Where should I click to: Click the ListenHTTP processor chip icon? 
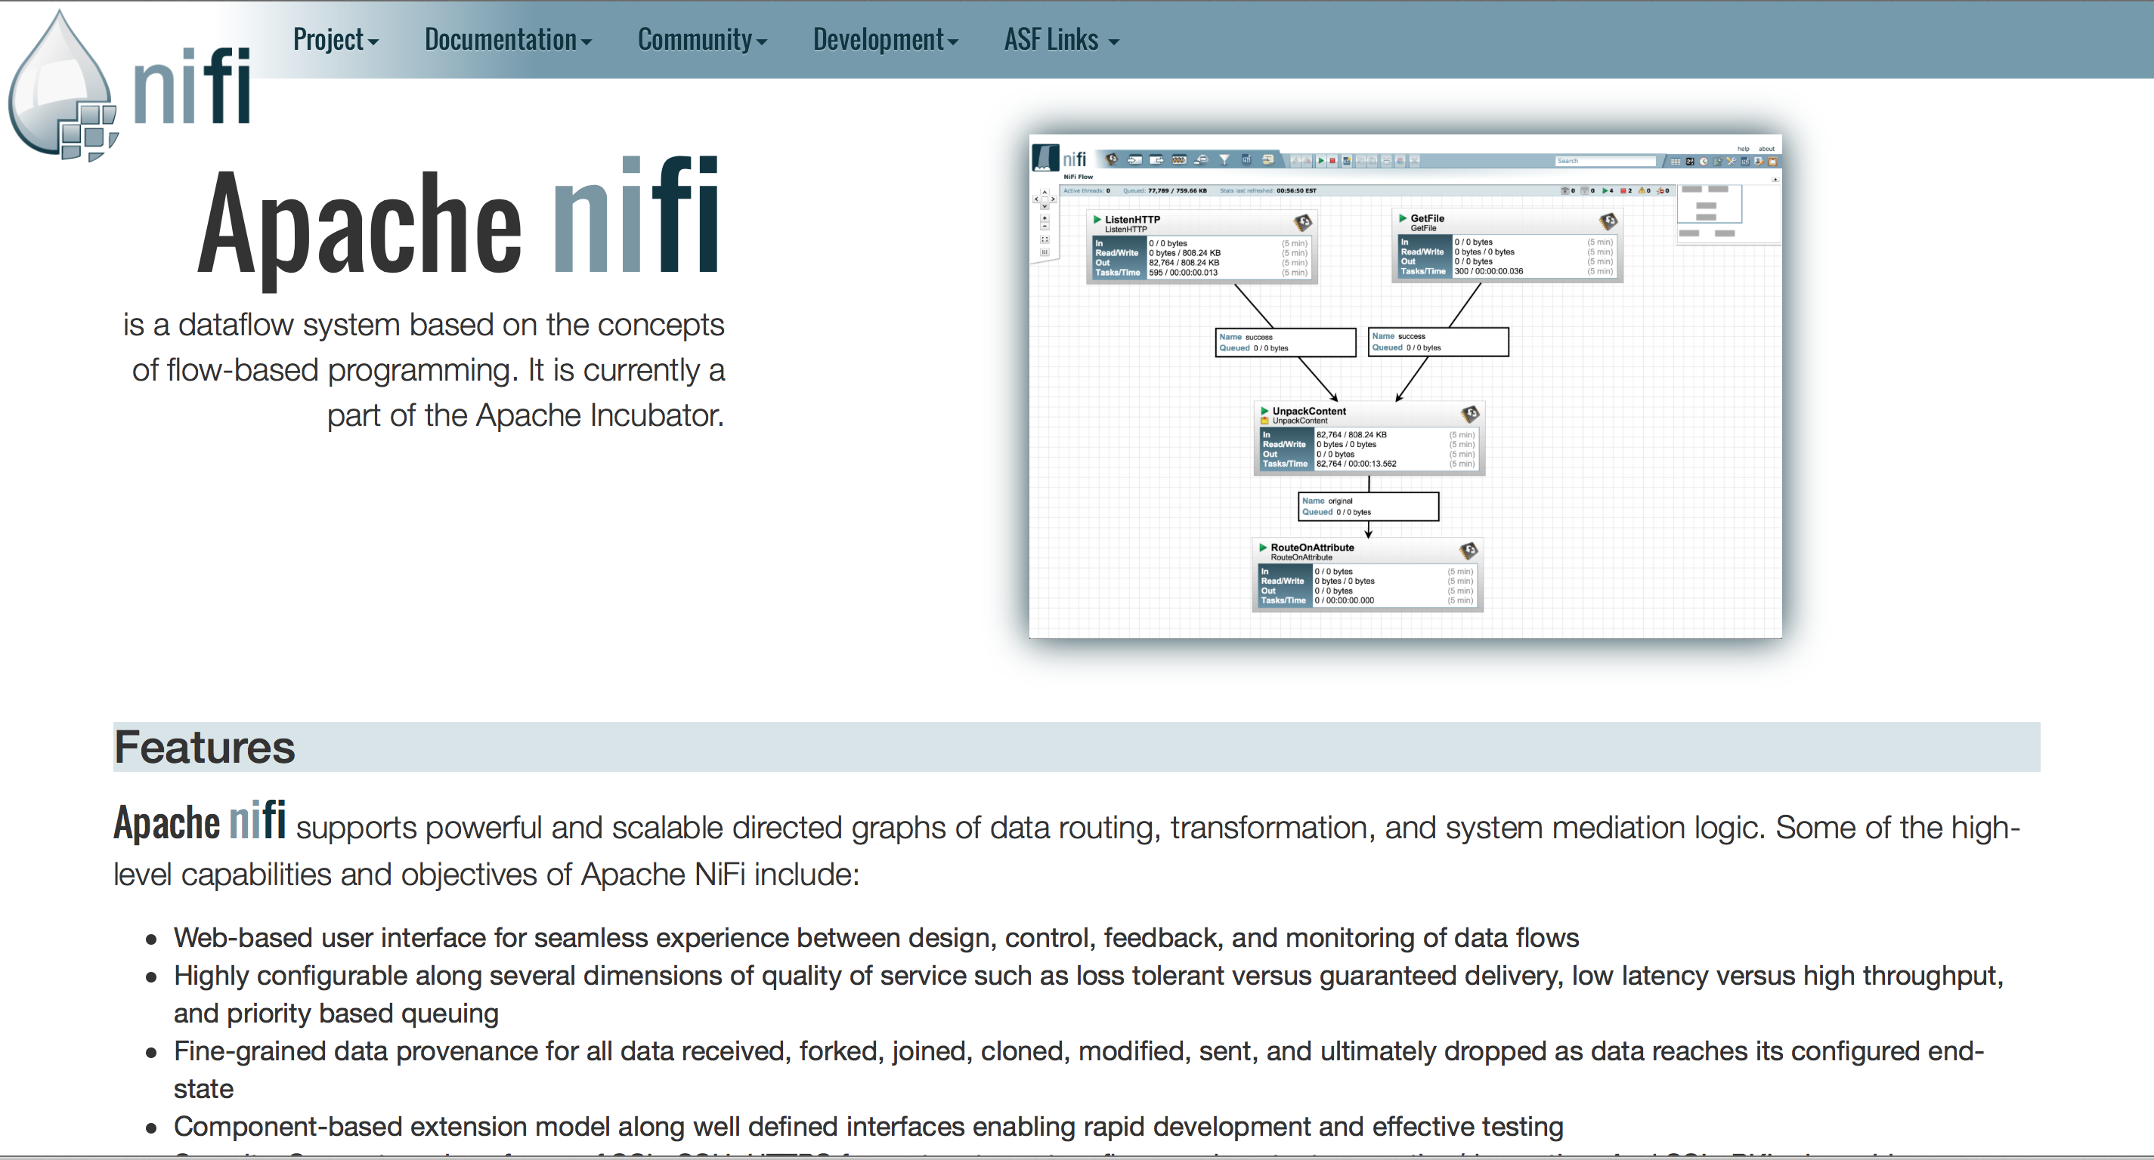pos(1303,222)
